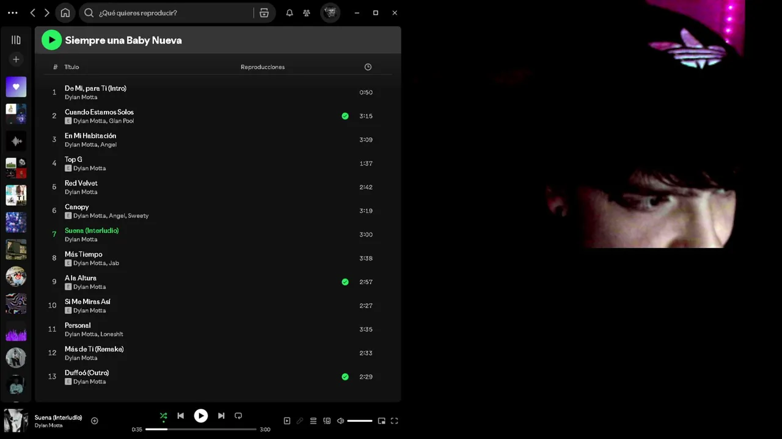Adjust the volume slider
782x439 pixels.
point(359,421)
